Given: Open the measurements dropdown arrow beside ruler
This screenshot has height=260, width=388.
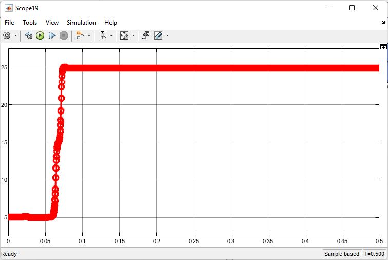Looking at the screenshot, I should (167, 35).
